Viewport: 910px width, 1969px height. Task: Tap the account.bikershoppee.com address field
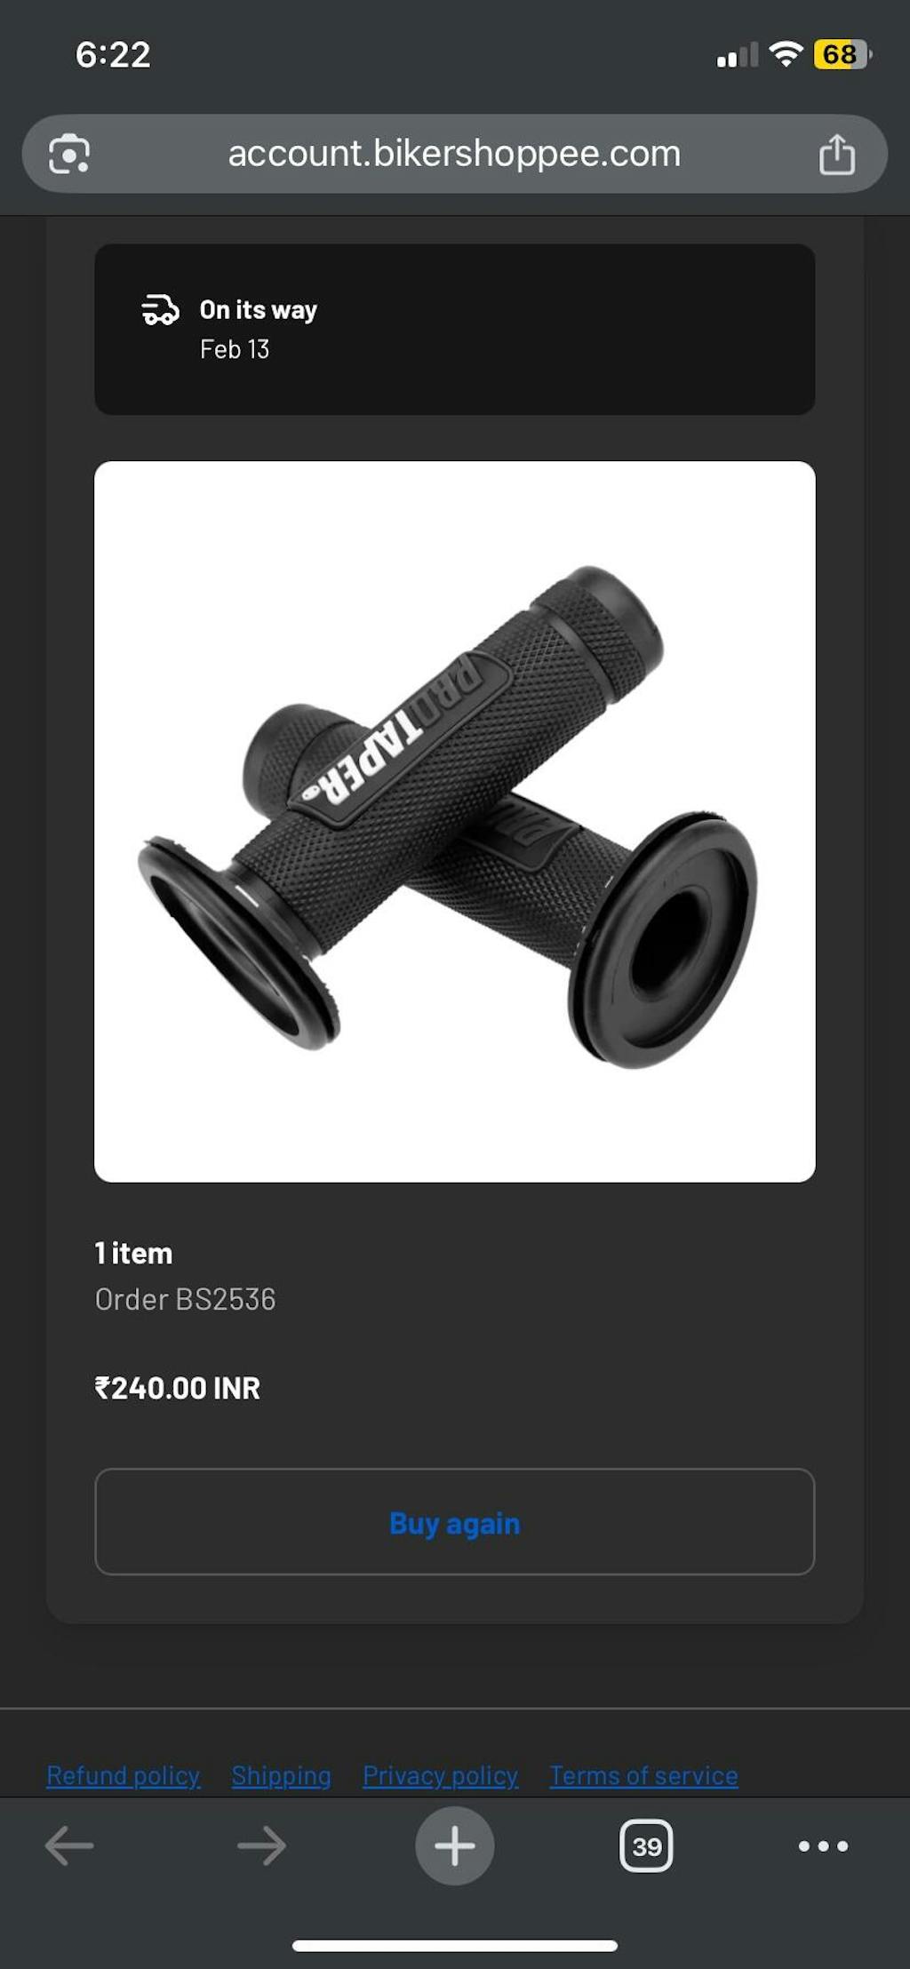click(455, 154)
